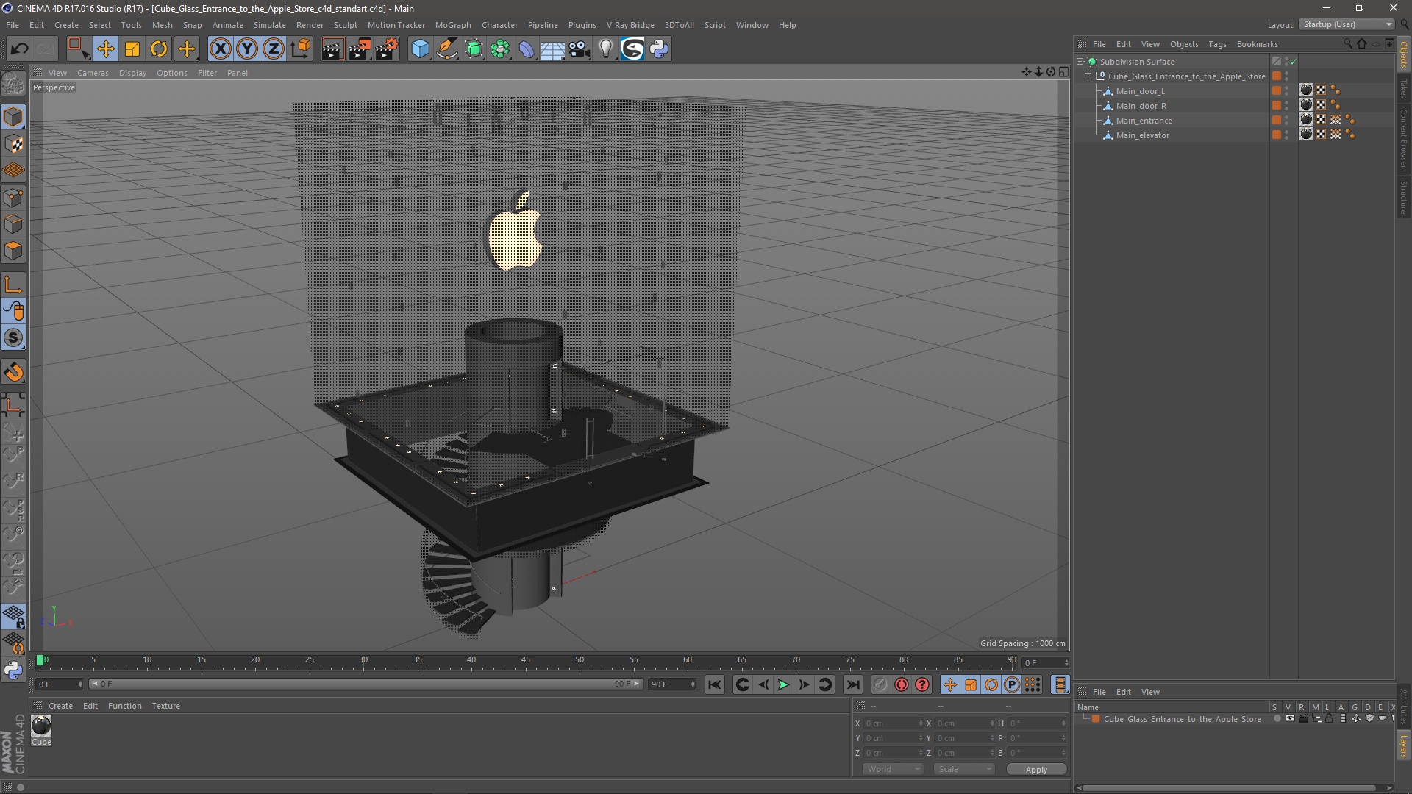Open the Scale size mode dropdown
The image size is (1412, 794).
[964, 769]
